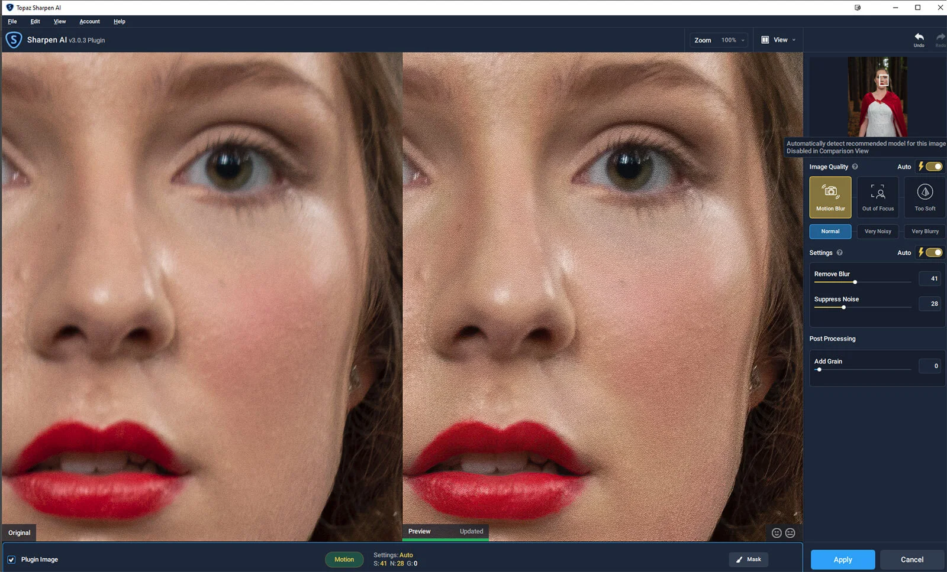Screen dimensions: 947x572
Task: Click the navigator thumbnail of the woman
Action: point(877,97)
